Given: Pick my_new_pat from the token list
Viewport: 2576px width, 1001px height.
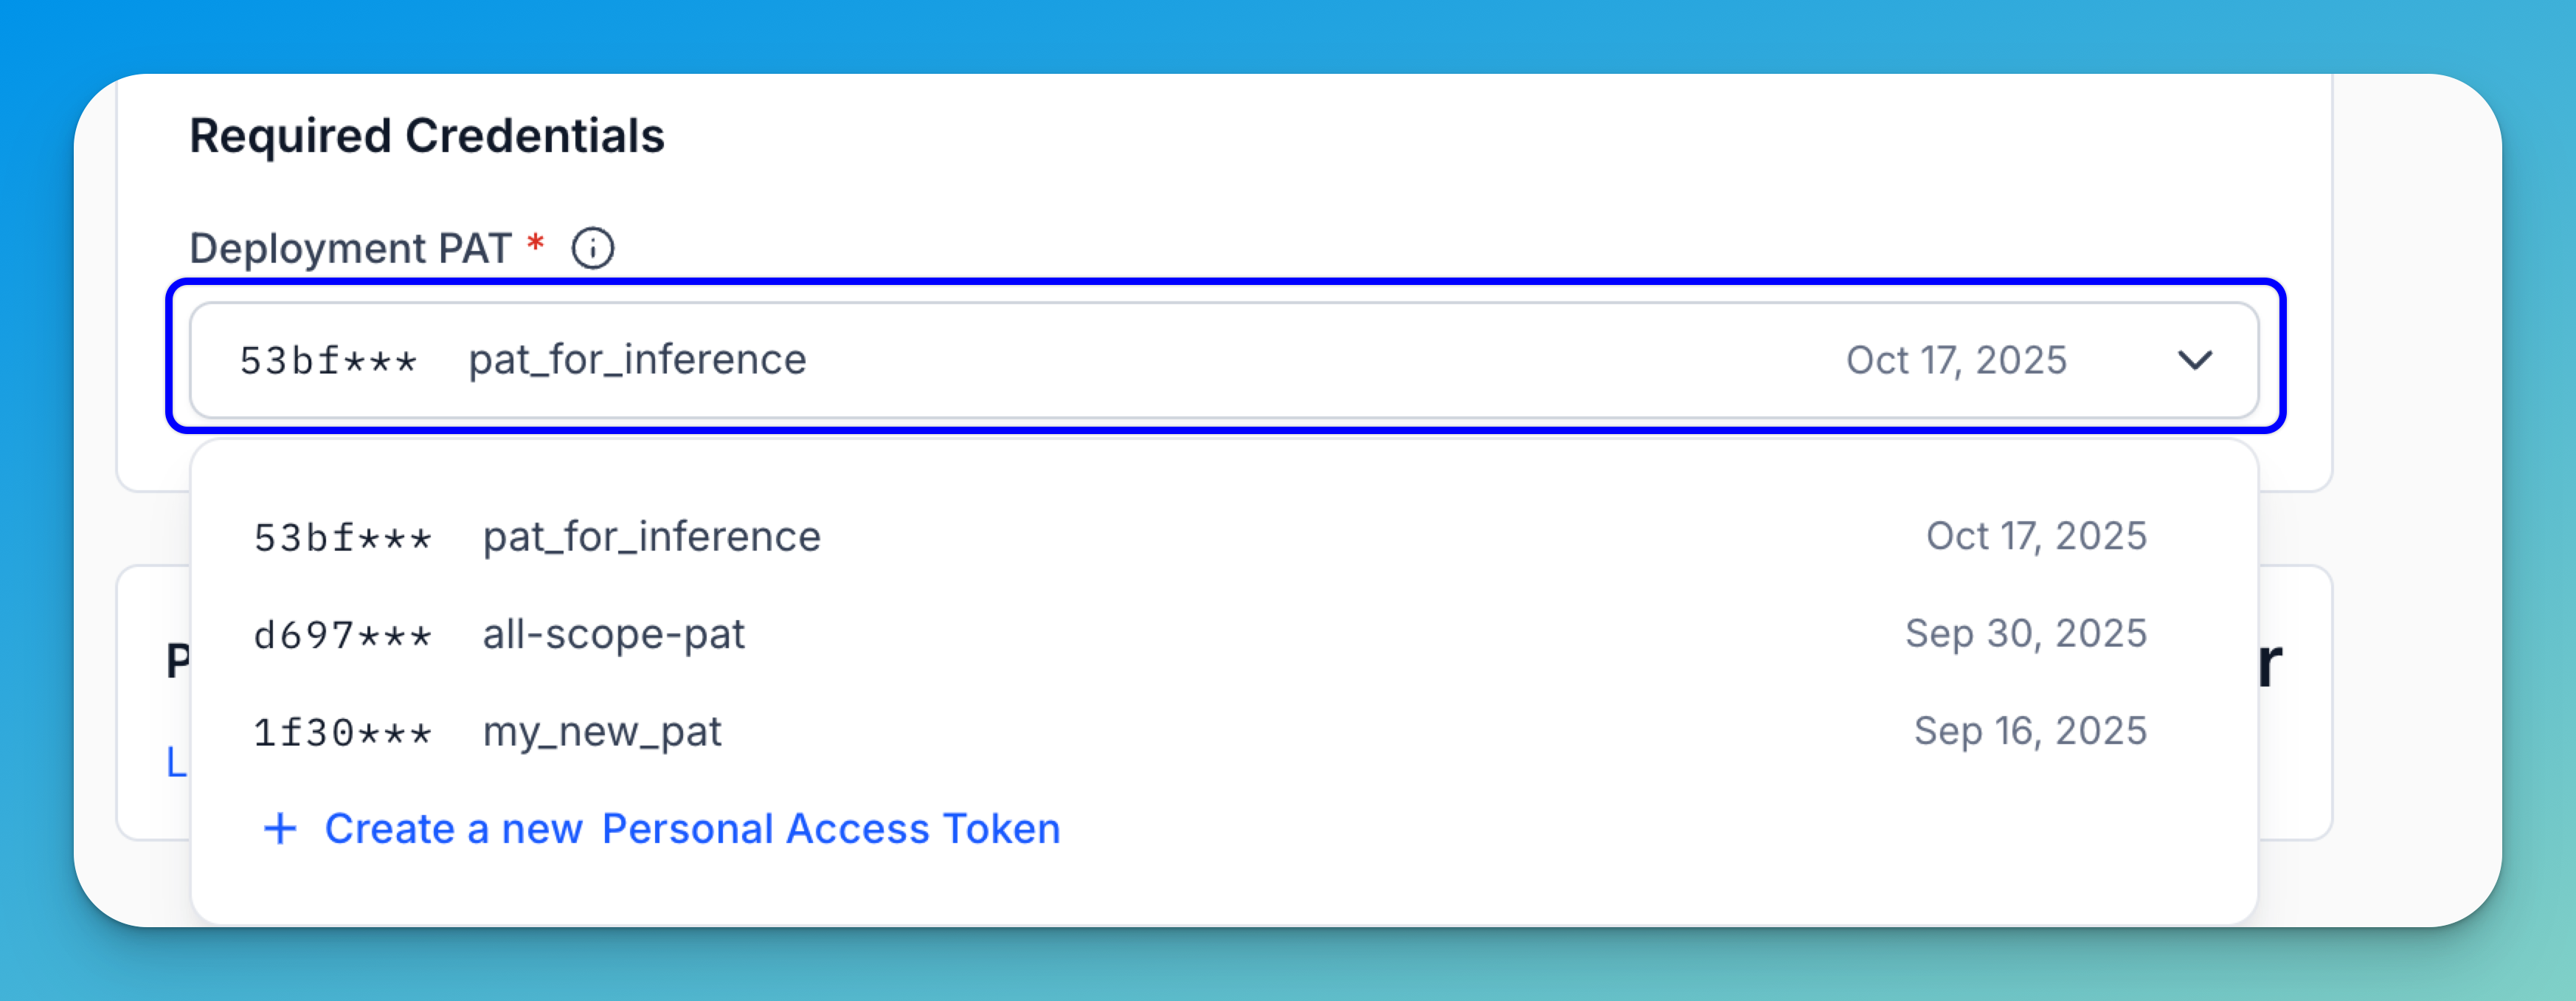Looking at the screenshot, I should pos(602,733).
